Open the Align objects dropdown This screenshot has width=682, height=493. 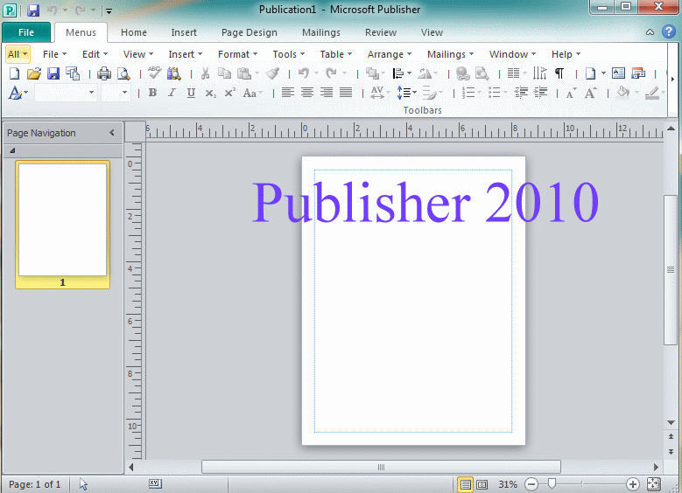tap(402, 73)
